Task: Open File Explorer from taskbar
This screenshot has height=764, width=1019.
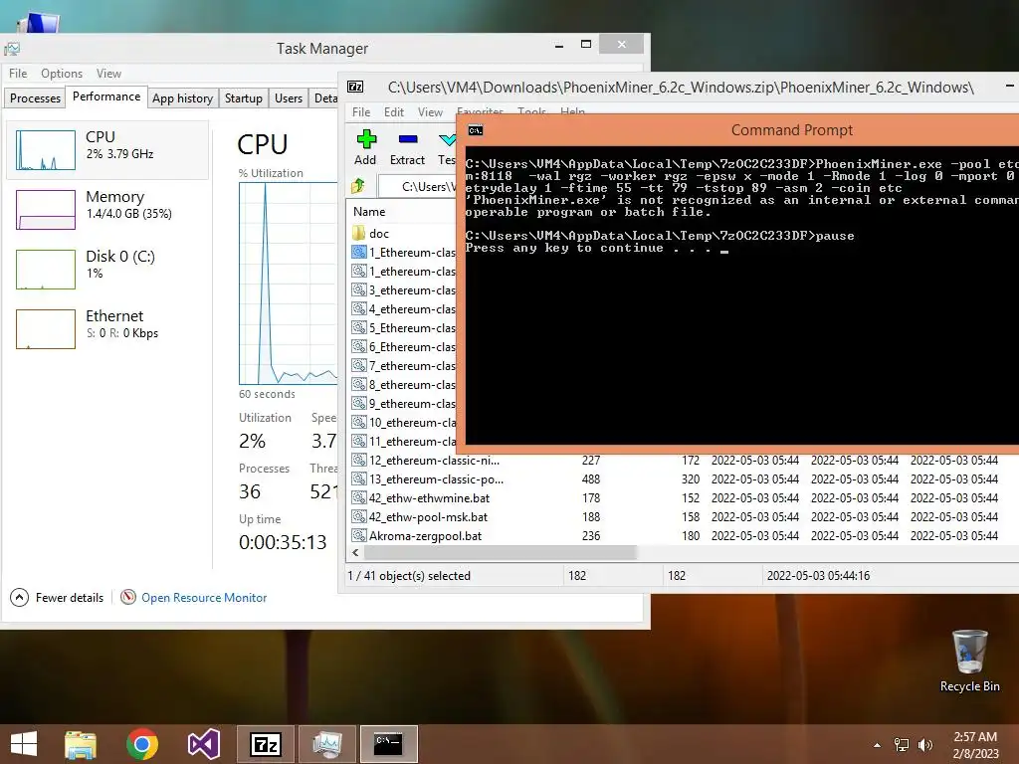Action: (x=81, y=744)
